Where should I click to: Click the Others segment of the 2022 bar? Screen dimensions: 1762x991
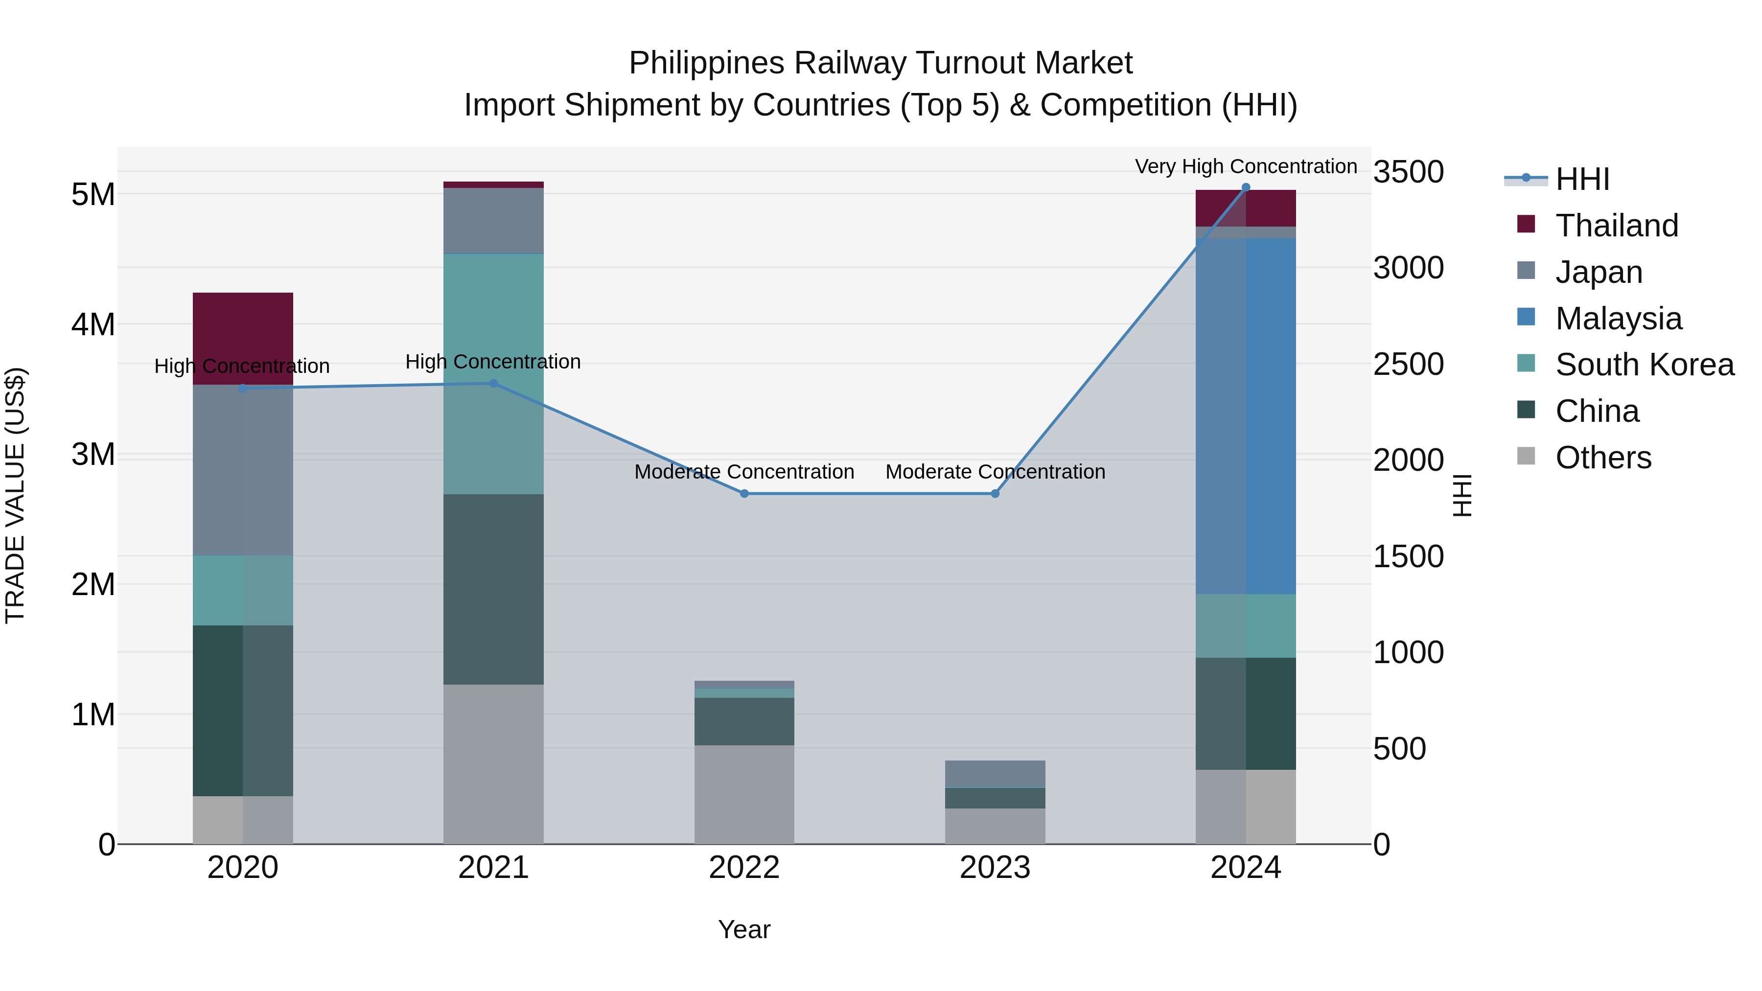coord(744,795)
